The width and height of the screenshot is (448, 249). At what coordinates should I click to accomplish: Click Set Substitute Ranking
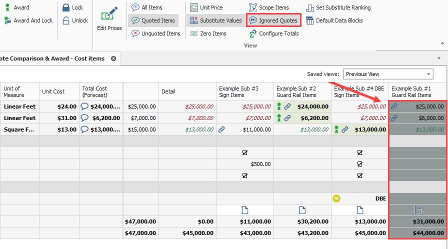(x=338, y=7)
